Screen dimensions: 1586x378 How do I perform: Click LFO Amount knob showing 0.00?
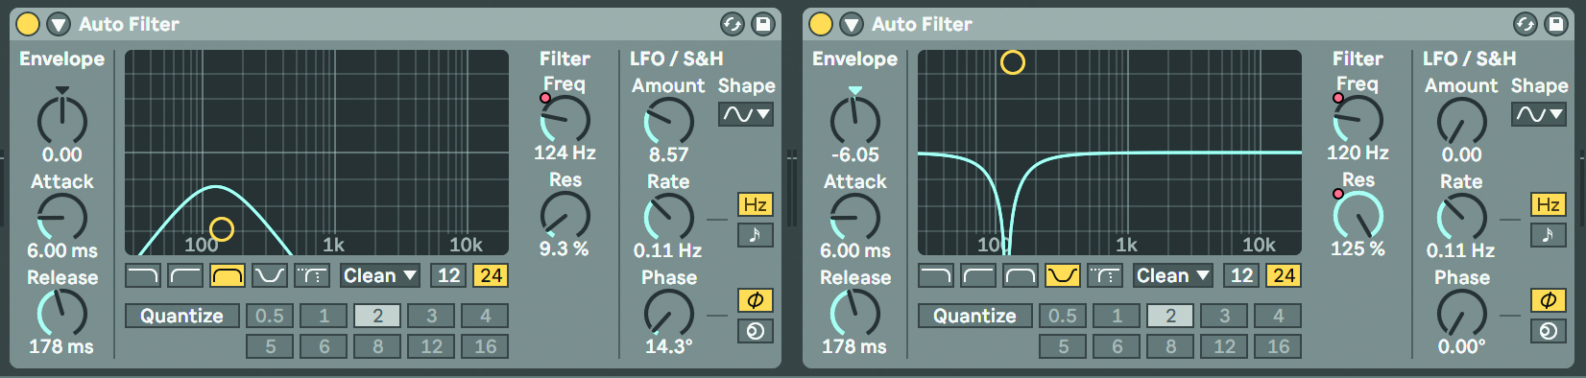(x=1461, y=122)
